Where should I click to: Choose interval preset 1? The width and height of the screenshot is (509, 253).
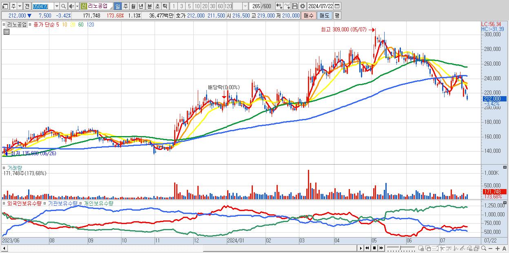coord(173,6)
